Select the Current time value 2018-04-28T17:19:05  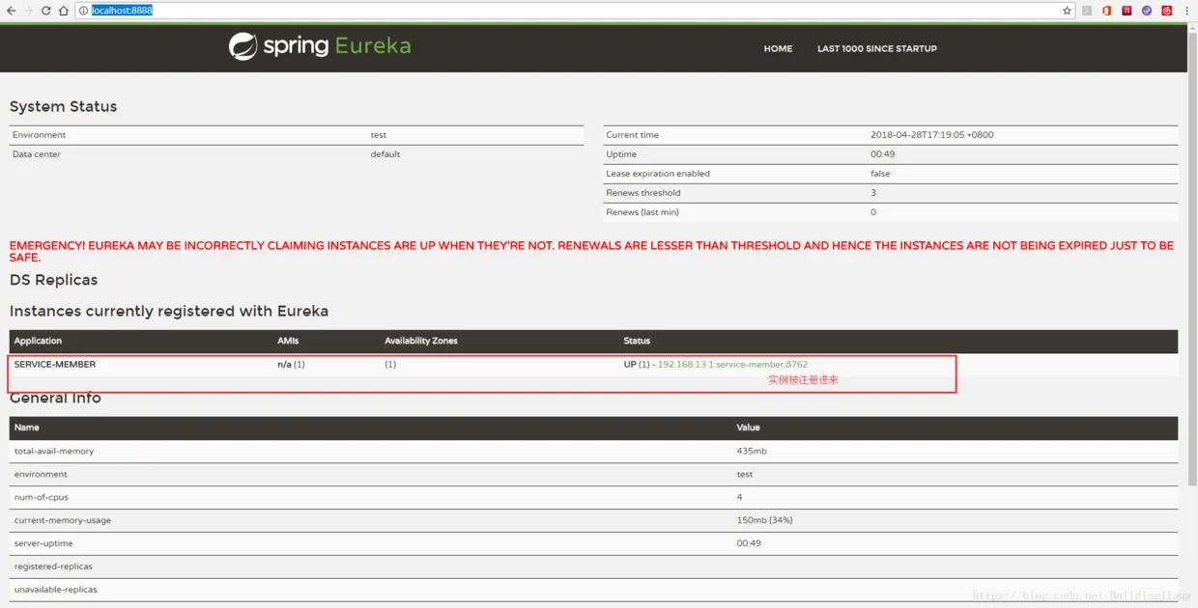[x=931, y=135]
